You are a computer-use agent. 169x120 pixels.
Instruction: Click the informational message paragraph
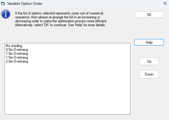pos(61,19)
